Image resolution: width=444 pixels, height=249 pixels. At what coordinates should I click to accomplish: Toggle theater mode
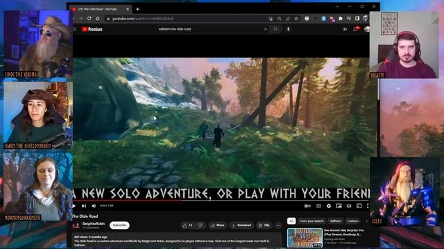349,206
